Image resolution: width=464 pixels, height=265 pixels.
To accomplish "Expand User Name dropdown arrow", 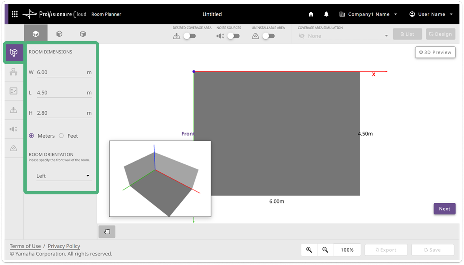I will [451, 14].
